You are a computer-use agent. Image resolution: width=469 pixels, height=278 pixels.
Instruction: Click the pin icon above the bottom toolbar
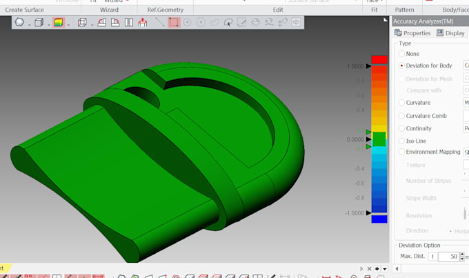[377, 269]
